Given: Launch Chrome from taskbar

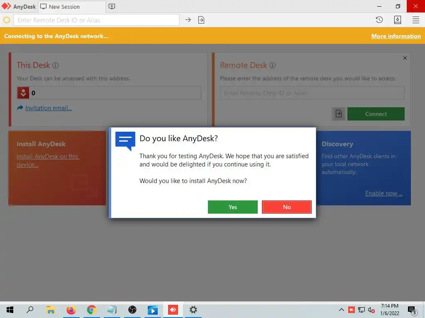Looking at the screenshot, I should tap(92, 310).
